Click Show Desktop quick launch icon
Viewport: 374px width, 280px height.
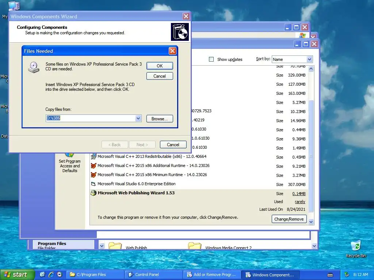[42, 275]
